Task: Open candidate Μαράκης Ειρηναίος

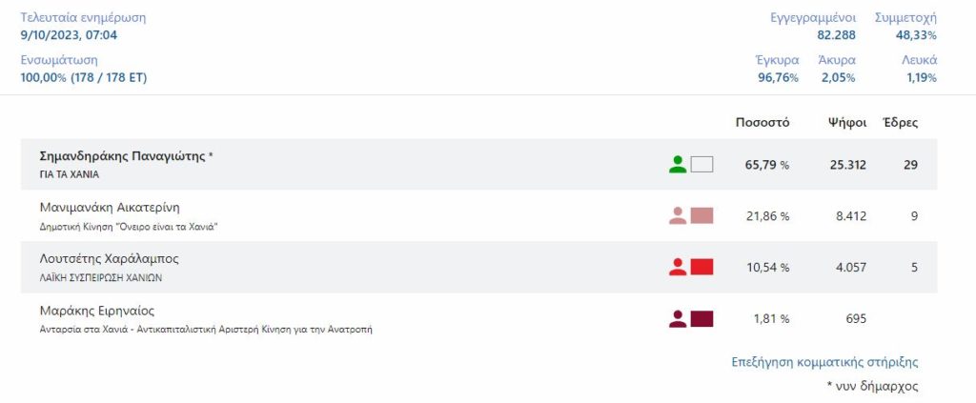Action: 96,311
